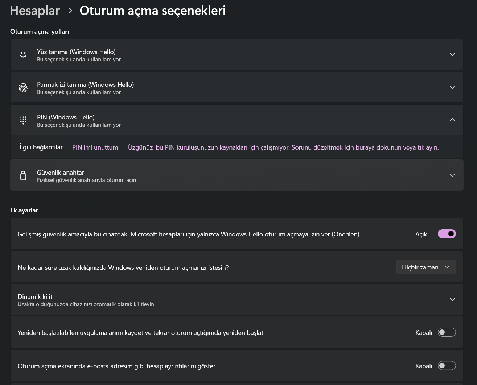Click Uzakta olduğunuzda cihazınızı otomatik kilitleyin text
Image resolution: width=477 pixels, height=385 pixels.
86,304
